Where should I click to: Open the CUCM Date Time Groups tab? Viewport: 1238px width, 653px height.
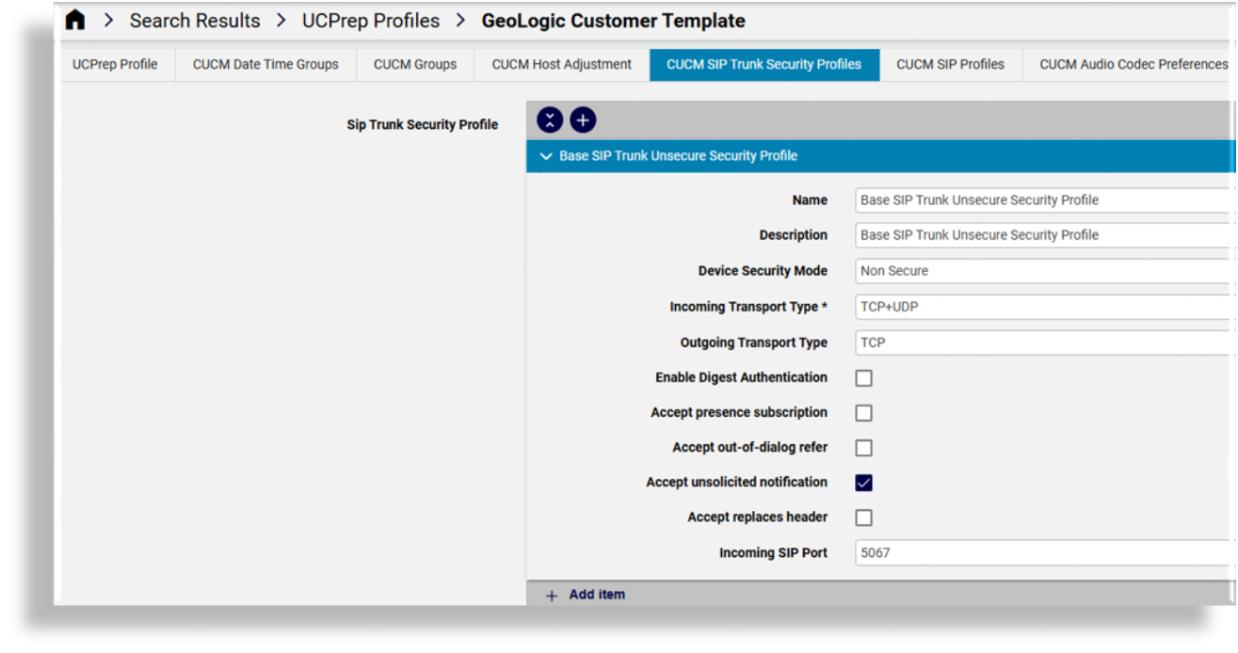click(x=265, y=65)
